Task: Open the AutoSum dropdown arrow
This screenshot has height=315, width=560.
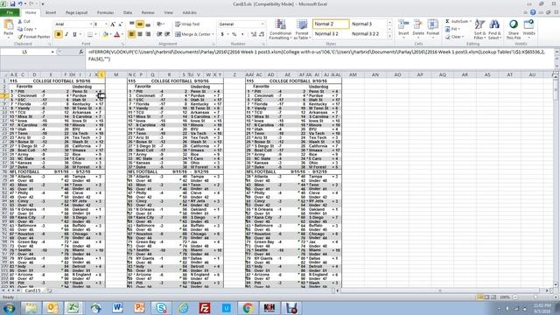Action: pos(471,21)
